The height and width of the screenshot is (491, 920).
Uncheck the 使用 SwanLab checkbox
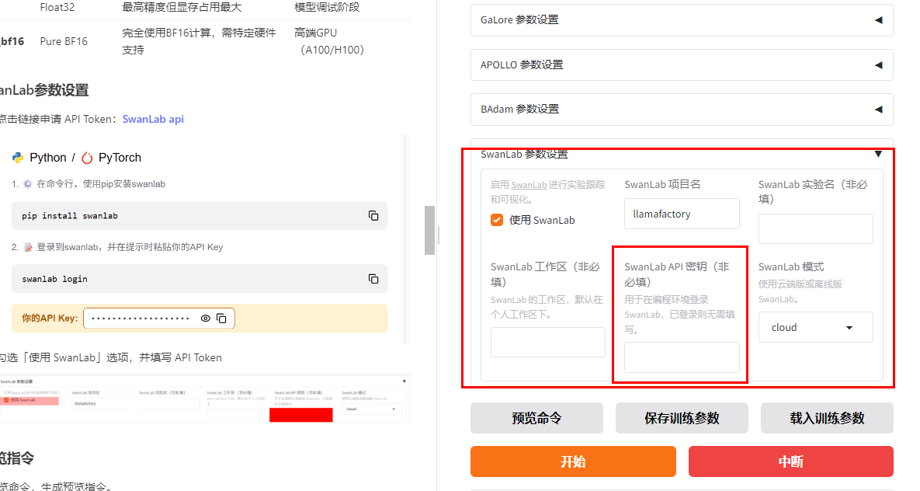click(497, 220)
